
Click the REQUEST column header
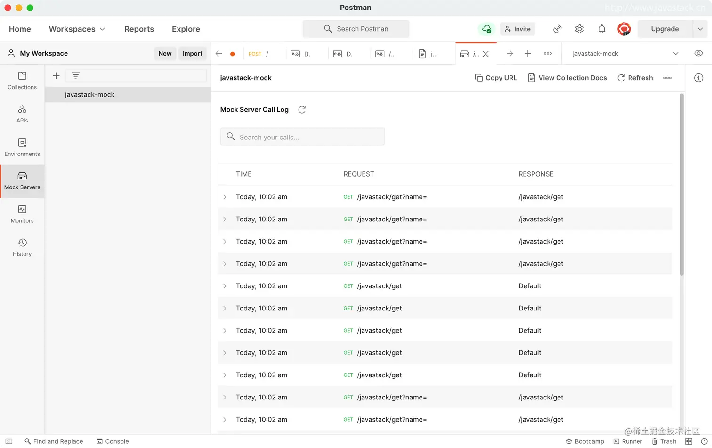point(358,174)
